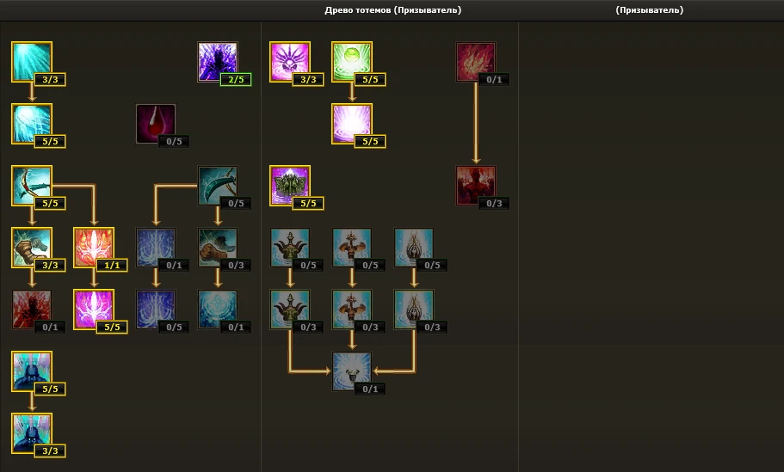Click the horned totem talent showing 0/5
784x472 pixels.
(x=289, y=248)
